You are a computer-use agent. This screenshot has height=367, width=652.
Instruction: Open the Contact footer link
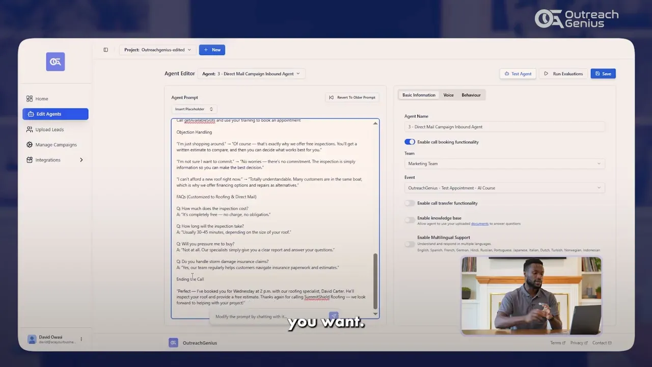point(602,343)
